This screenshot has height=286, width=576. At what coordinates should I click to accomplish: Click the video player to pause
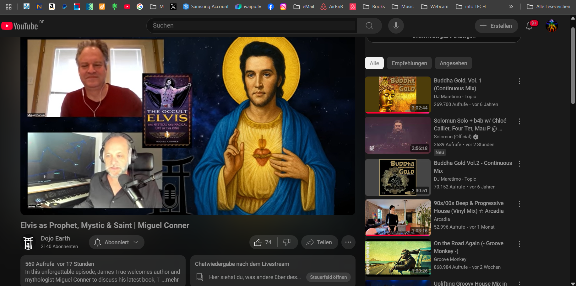click(x=188, y=126)
